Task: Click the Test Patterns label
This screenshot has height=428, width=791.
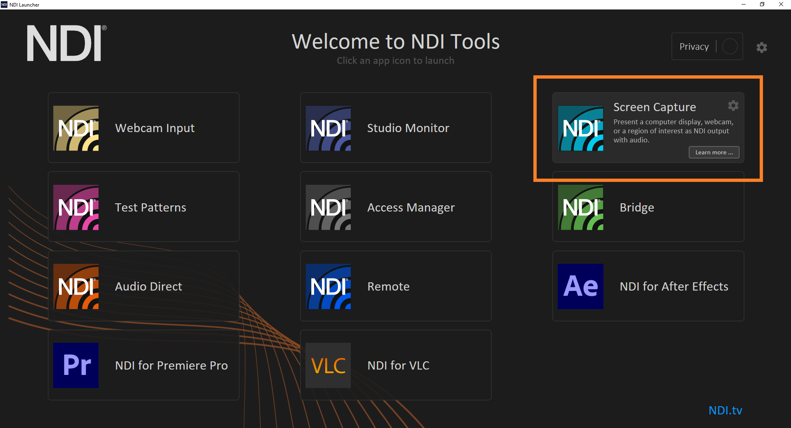Action: [150, 207]
